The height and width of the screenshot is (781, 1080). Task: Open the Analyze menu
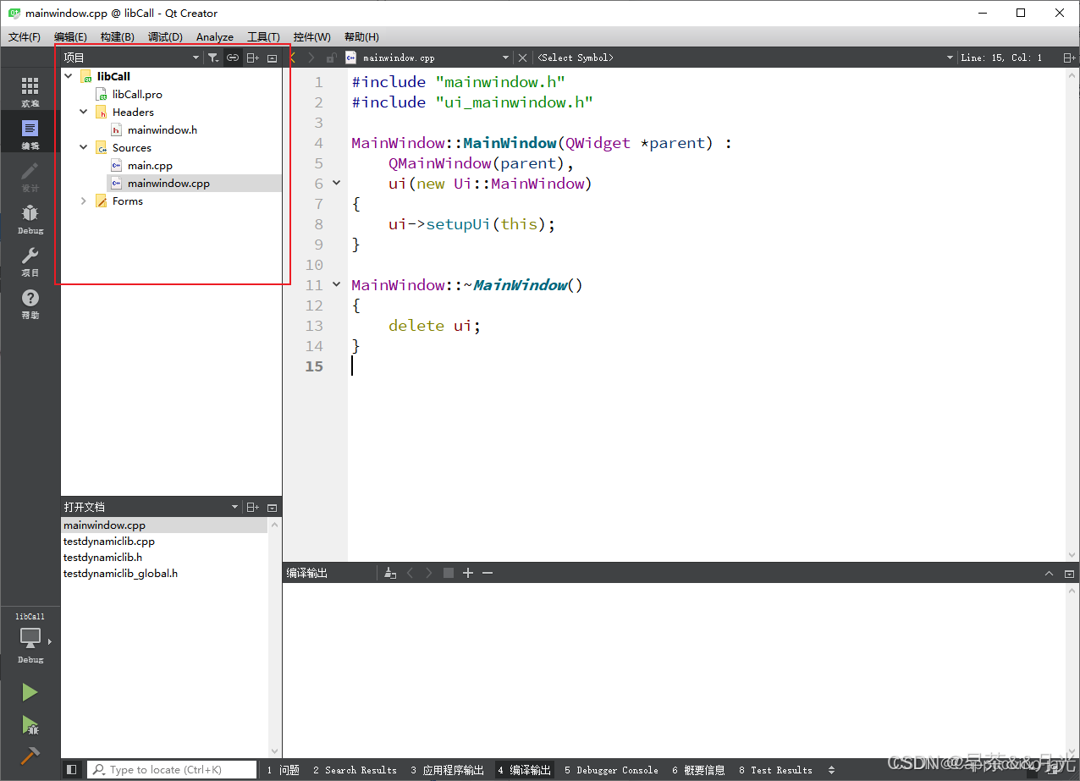click(215, 37)
